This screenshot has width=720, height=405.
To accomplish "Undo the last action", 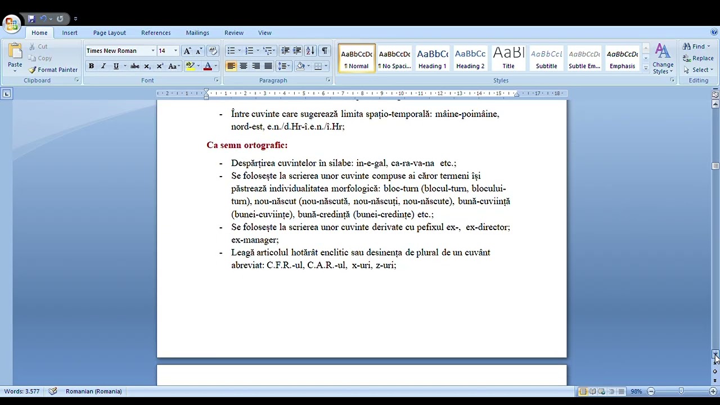I will pyautogui.click(x=43, y=19).
